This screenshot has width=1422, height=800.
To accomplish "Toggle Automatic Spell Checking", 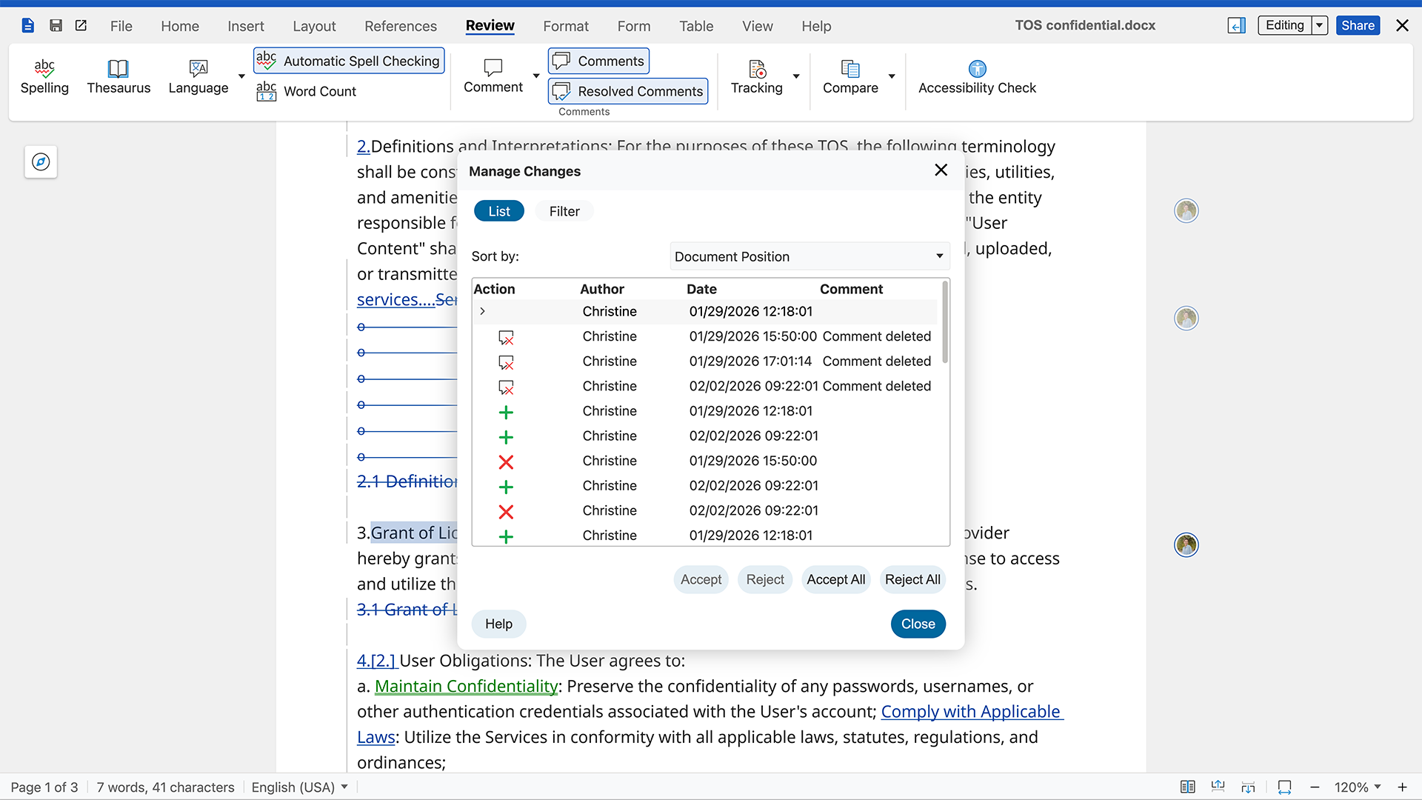I will [349, 61].
